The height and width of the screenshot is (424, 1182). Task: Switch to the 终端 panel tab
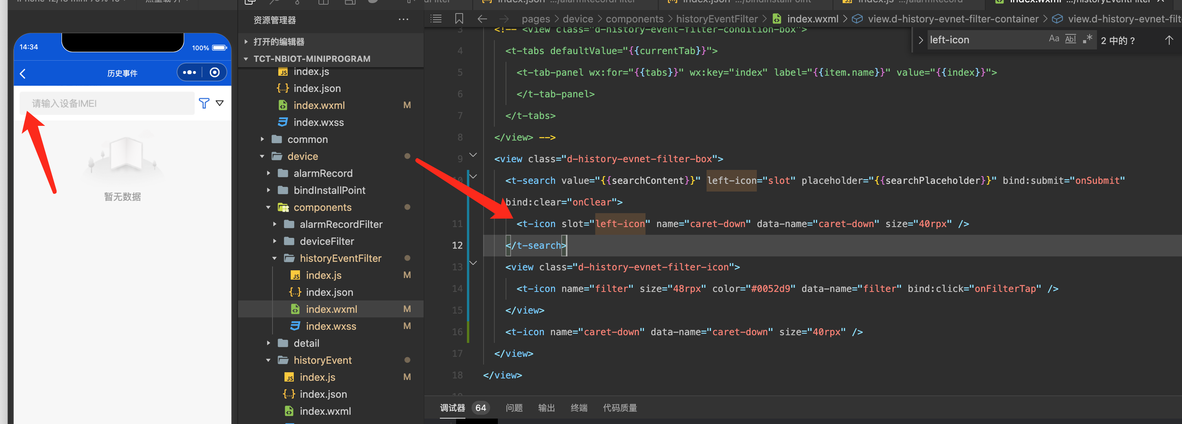click(579, 407)
